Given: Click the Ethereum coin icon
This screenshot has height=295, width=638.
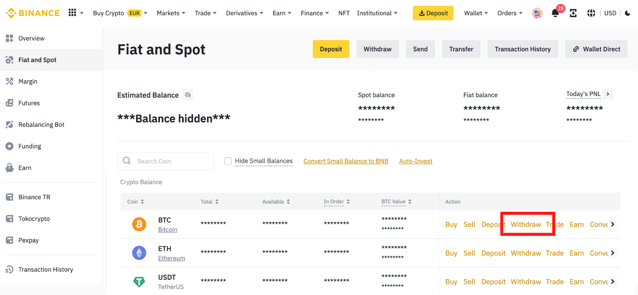Looking at the screenshot, I should coord(139,253).
